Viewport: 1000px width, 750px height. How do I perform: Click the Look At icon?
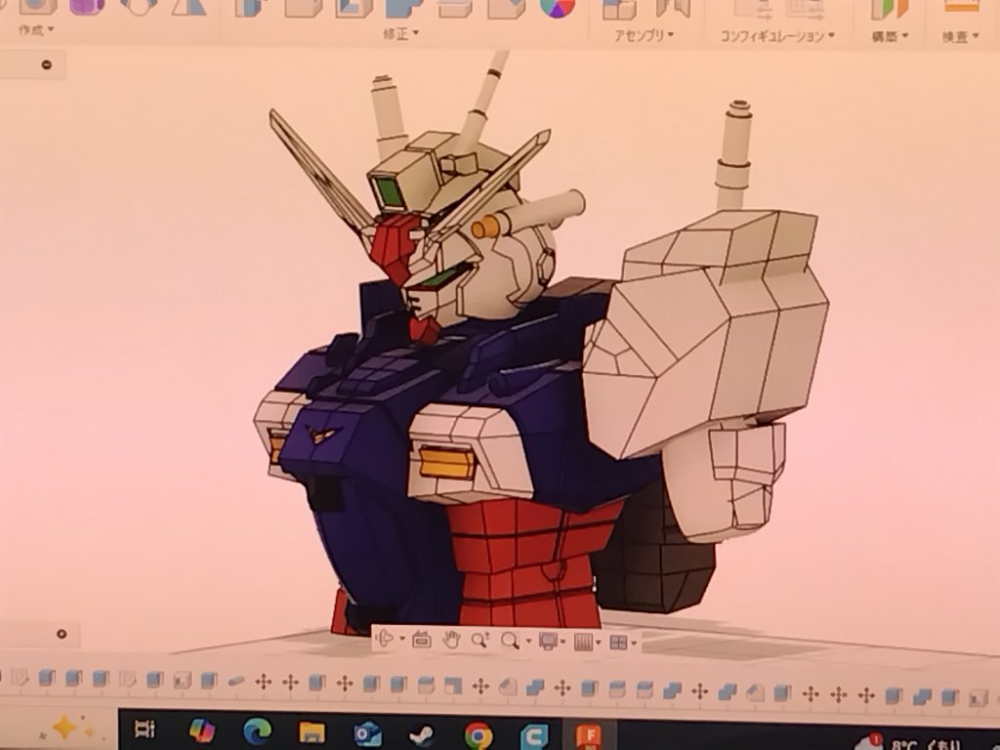[422, 641]
